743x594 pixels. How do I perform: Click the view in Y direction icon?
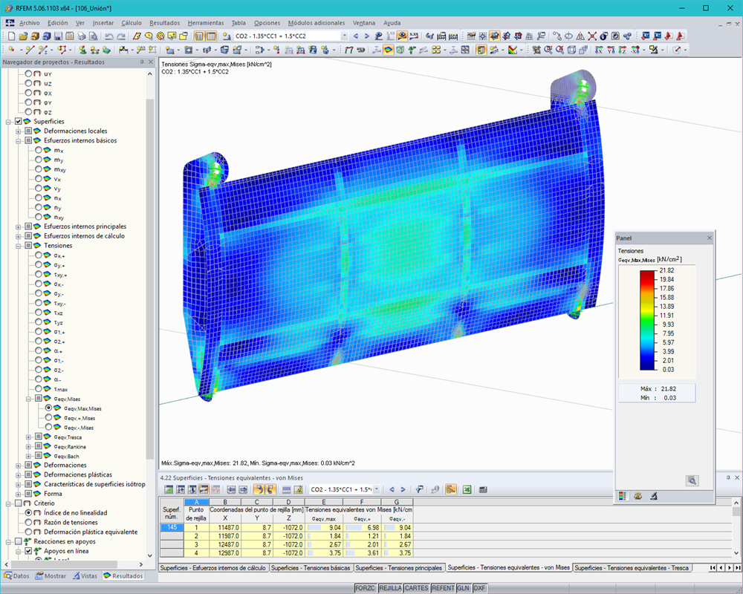(x=611, y=50)
